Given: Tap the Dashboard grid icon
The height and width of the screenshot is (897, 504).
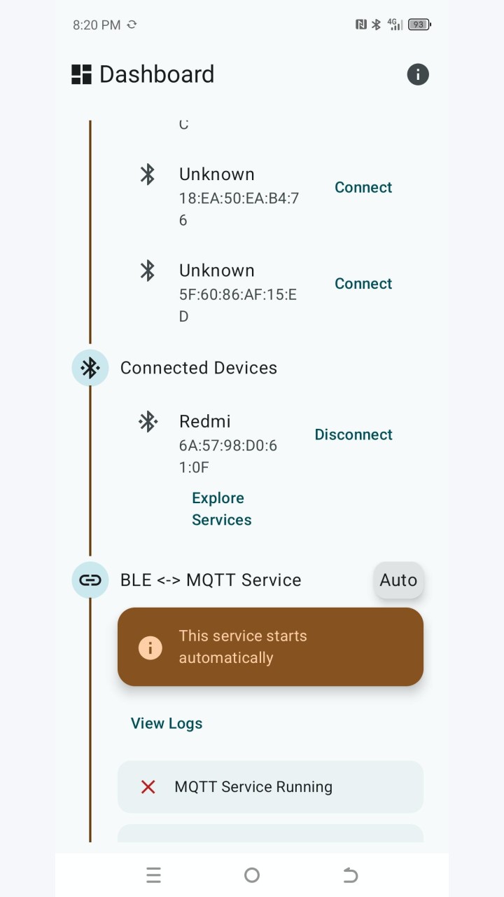Looking at the screenshot, I should click(82, 74).
